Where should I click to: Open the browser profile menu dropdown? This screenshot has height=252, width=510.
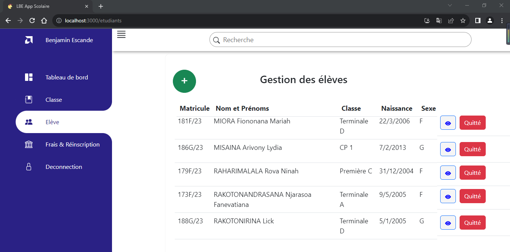pyautogui.click(x=489, y=21)
